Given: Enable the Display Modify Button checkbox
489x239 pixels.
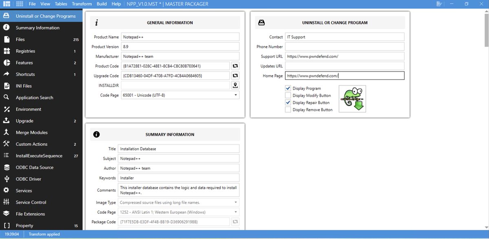Looking at the screenshot, I should click(x=288, y=95).
